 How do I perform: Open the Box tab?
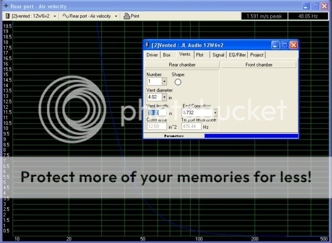(x=167, y=55)
